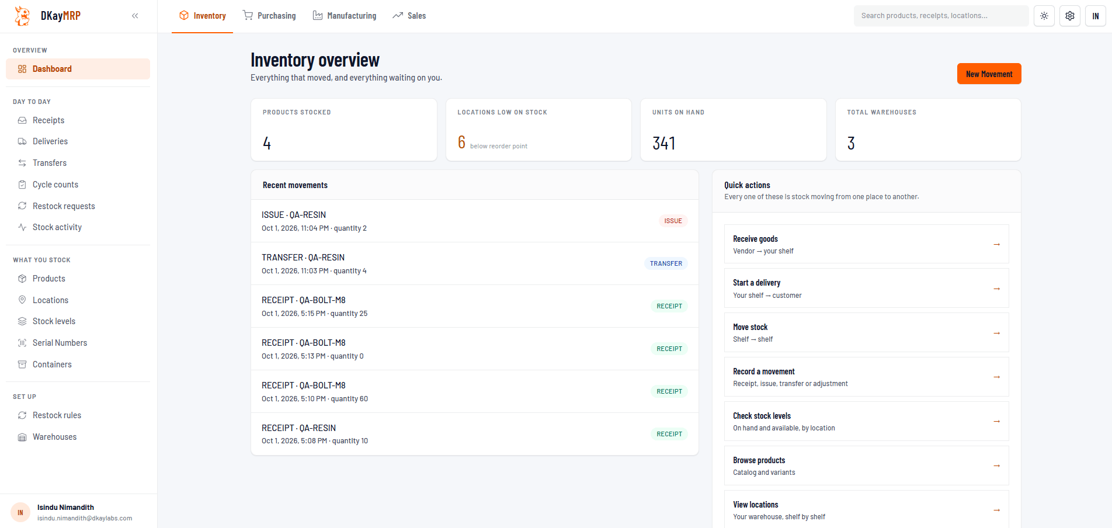Viewport: 1112px width, 528px height.
Task: Click the ISSUE status badge
Action: [x=673, y=221]
